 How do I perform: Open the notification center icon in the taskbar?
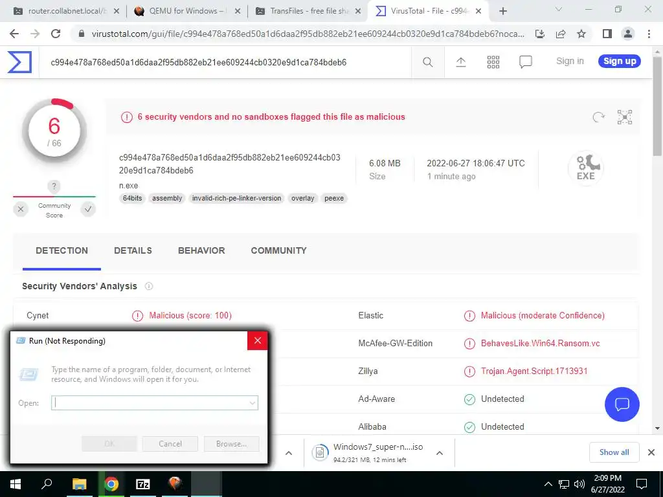642,484
